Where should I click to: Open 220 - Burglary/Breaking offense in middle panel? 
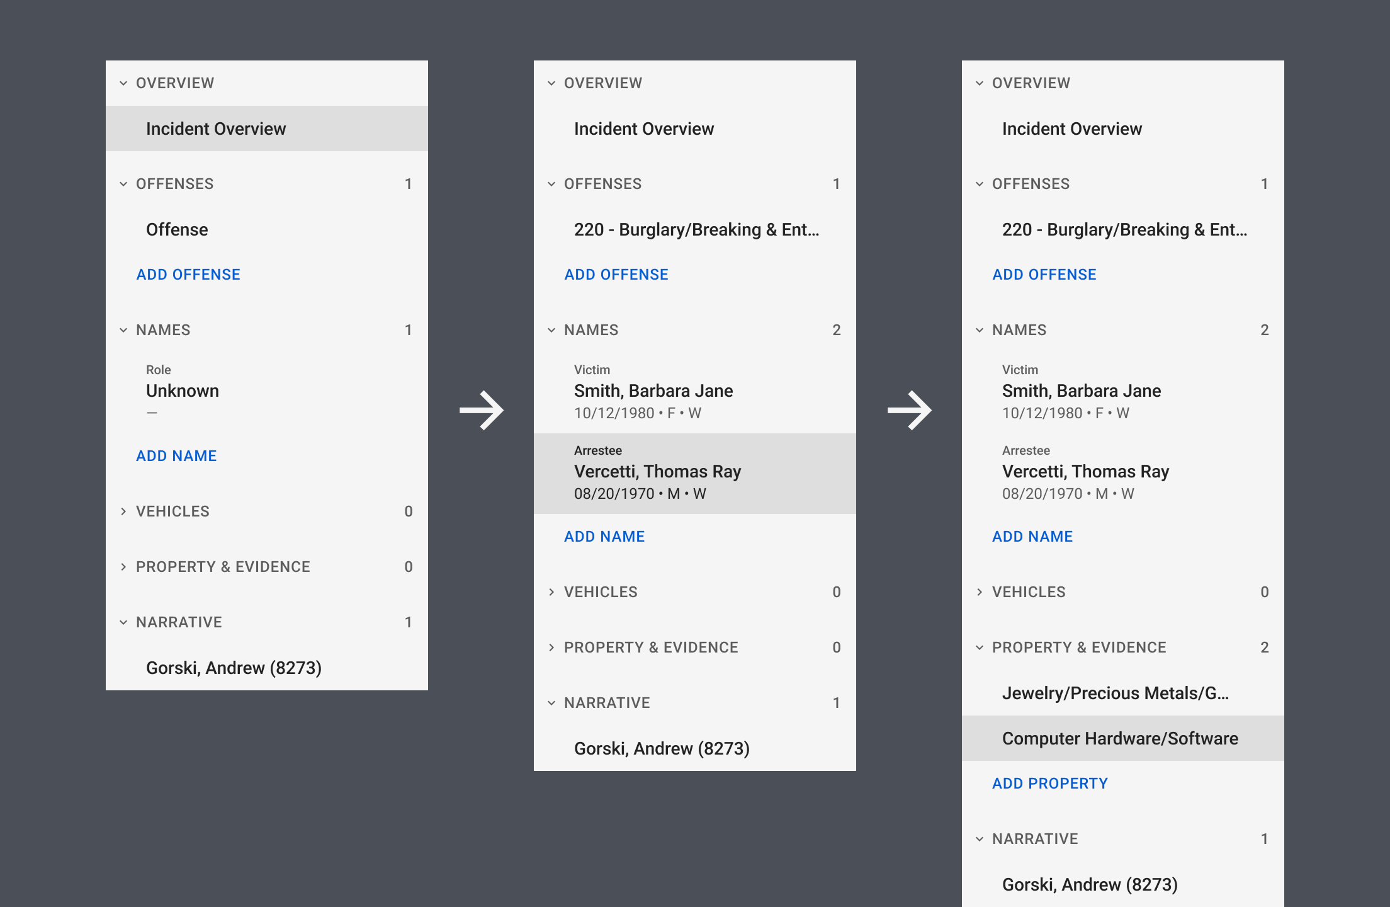695,229
